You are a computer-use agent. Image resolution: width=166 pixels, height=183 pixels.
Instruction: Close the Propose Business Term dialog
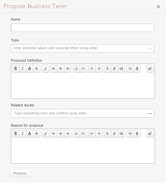point(158,7)
